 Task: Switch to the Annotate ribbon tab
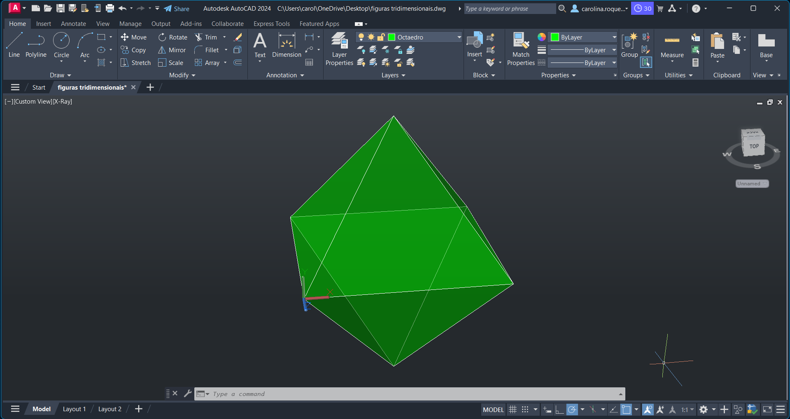(x=73, y=24)
